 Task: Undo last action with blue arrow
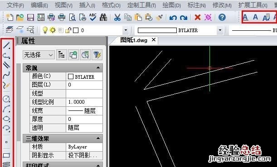(173, 18)
